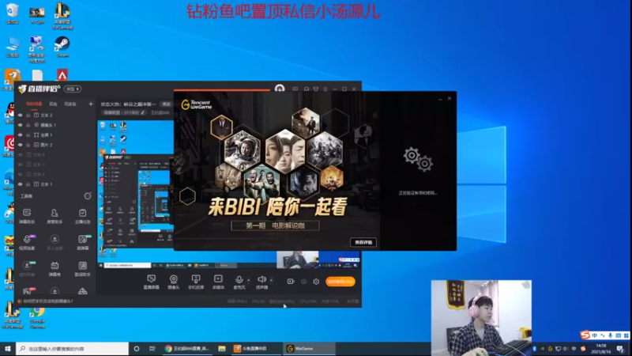This screenshot has height=356, width=632.
Task: Add a new scene with plus button
Action: pyautogui.click(x=91, y=104)
